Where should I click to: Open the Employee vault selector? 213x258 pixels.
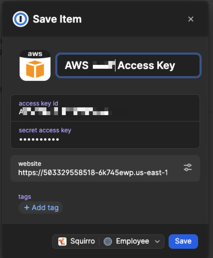point(133,241)
